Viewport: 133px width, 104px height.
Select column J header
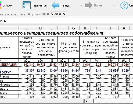[x=110, y=28]
